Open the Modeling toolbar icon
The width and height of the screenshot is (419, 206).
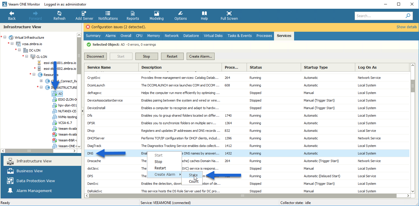157,13
